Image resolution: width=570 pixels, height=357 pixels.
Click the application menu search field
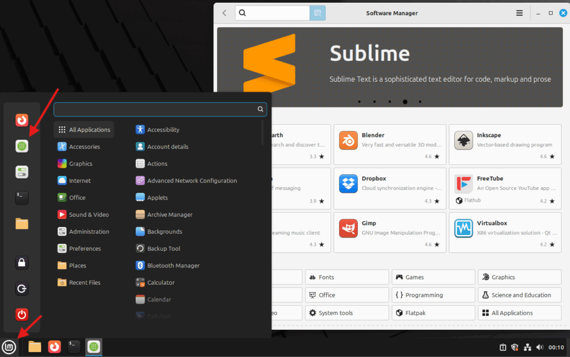[x=160, y=109]
